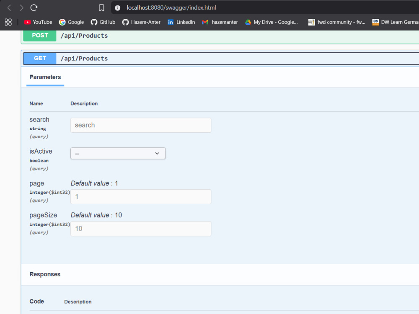Click the 'Default value : 10' text
This screenshot has width=419, height=314.
(96, 215)
